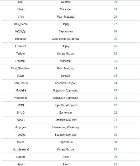Click the Emil_Svendsen score 24 link

point(115,69)
